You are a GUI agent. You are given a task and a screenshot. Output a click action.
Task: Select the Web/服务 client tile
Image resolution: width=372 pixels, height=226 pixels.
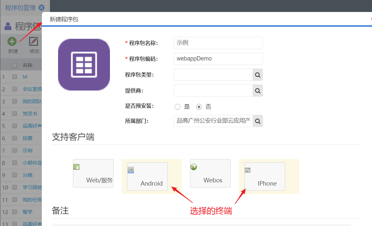coord(93,173)
